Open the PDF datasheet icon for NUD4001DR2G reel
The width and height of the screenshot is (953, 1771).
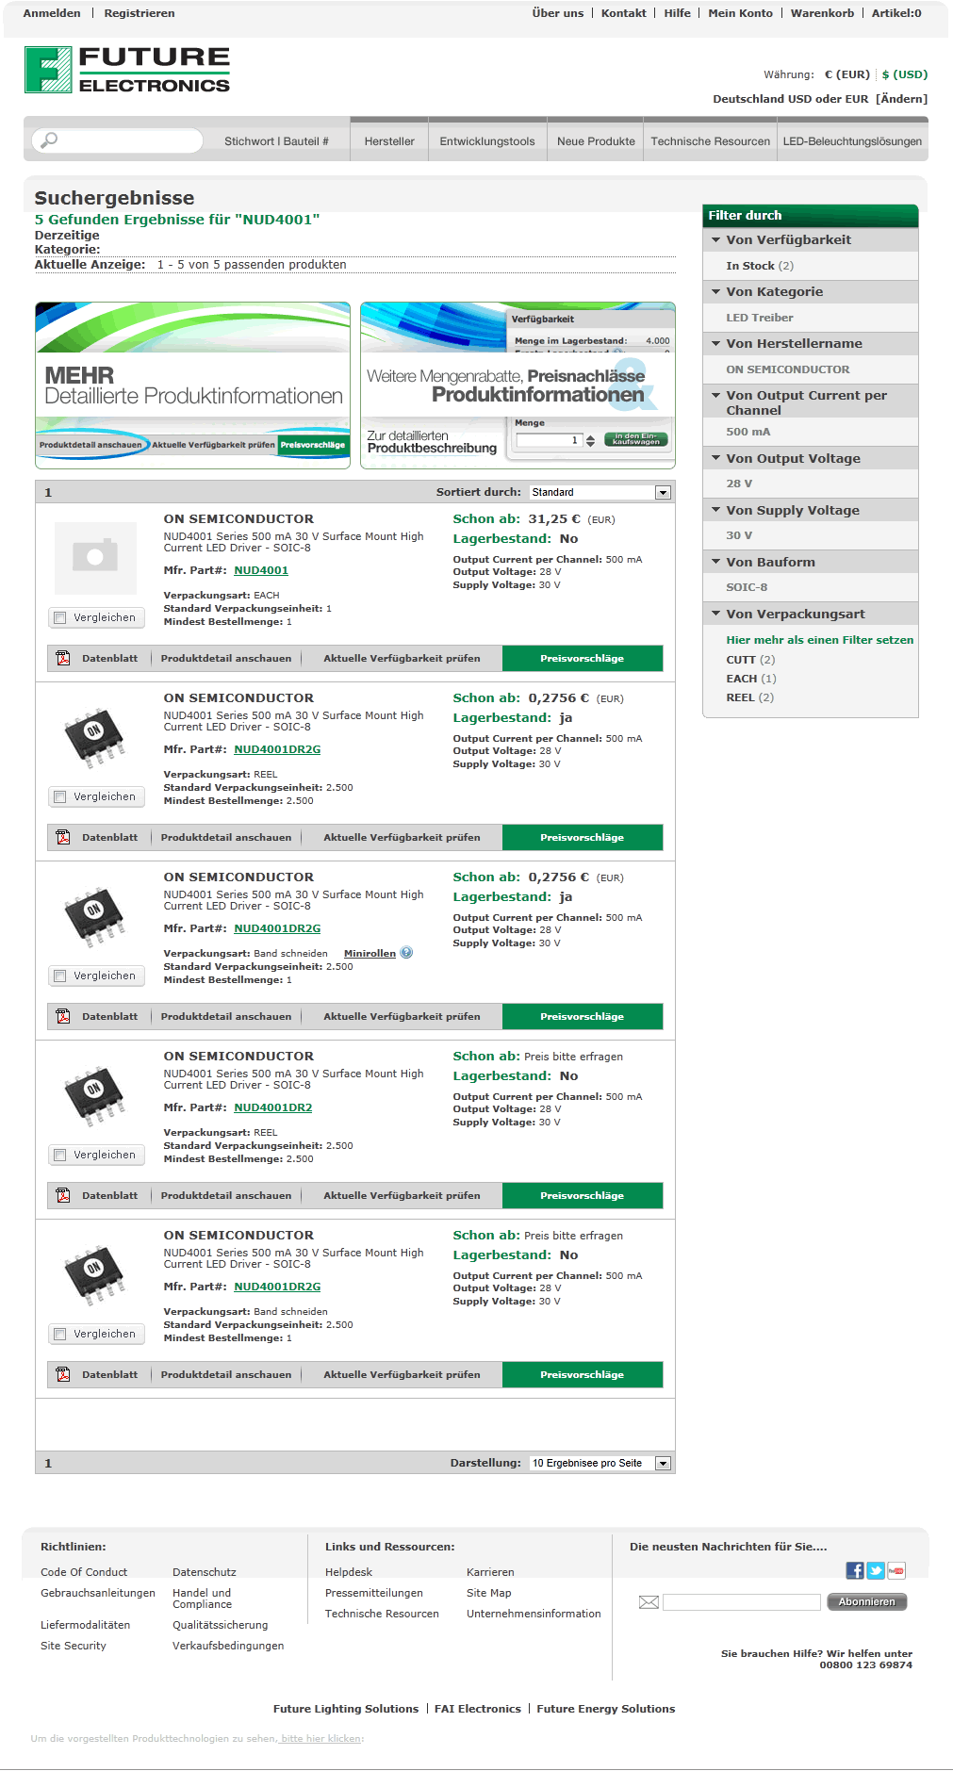(x=63, y=837)
